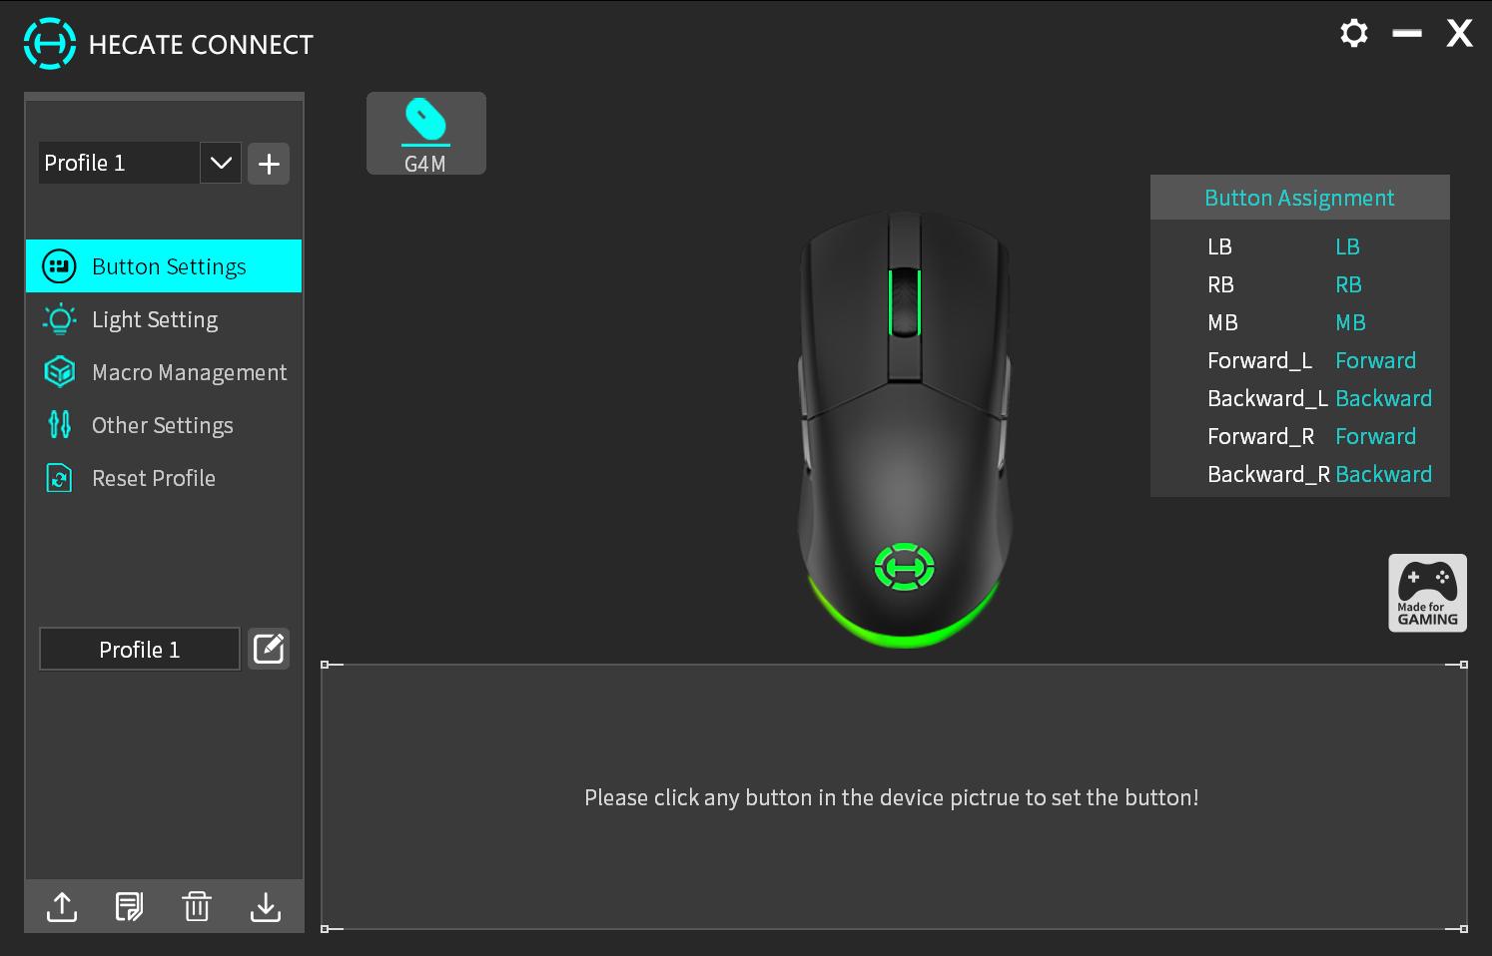Click the Backward_R assignment value

1383,474
